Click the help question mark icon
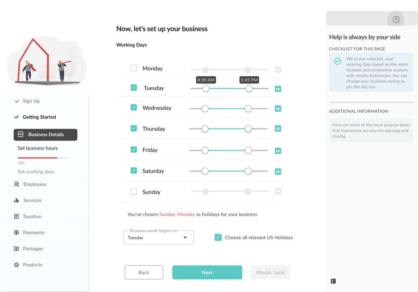 click(396, 20)
